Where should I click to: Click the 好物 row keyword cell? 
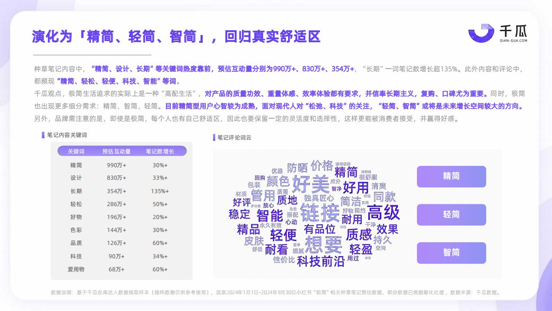point(76,217)
